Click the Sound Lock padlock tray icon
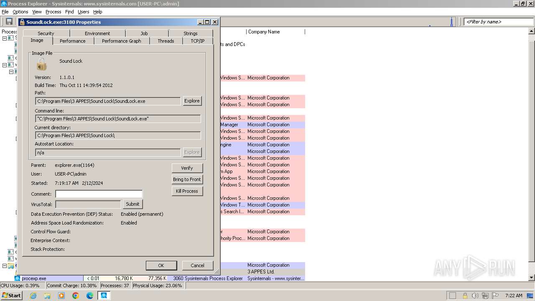The image size is (535, 301). click(465, 296)
